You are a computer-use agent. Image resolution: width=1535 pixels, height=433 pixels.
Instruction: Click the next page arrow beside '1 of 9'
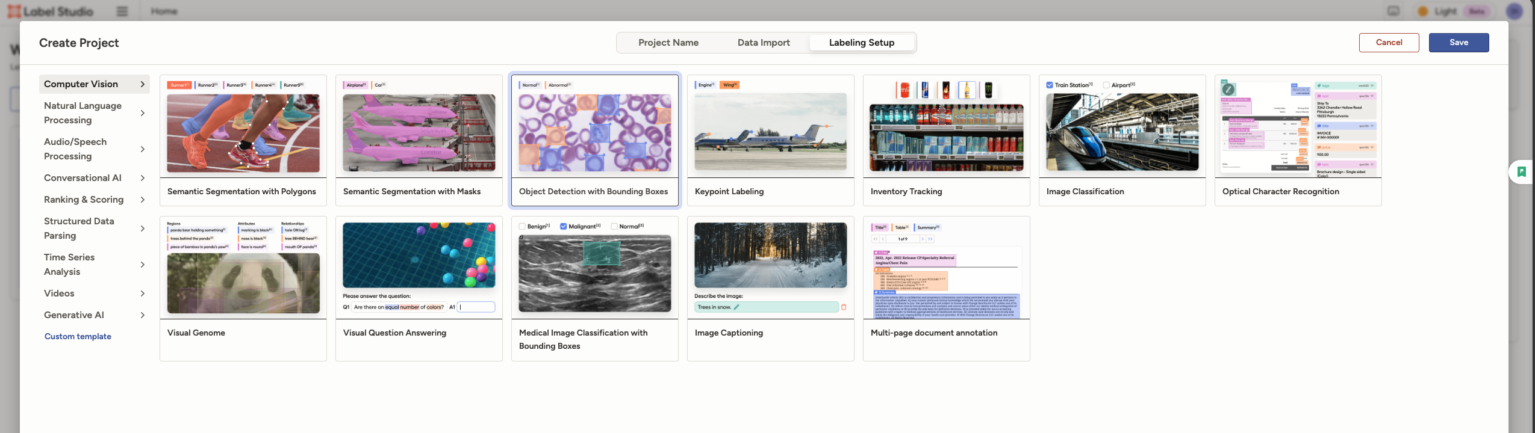point(922,239)
